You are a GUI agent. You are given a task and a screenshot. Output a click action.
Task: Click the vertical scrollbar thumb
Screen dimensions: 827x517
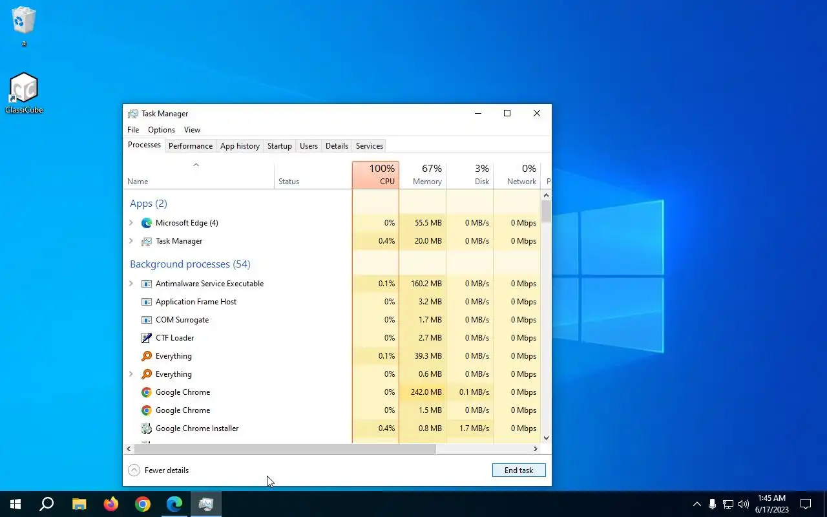pos(546,211)
